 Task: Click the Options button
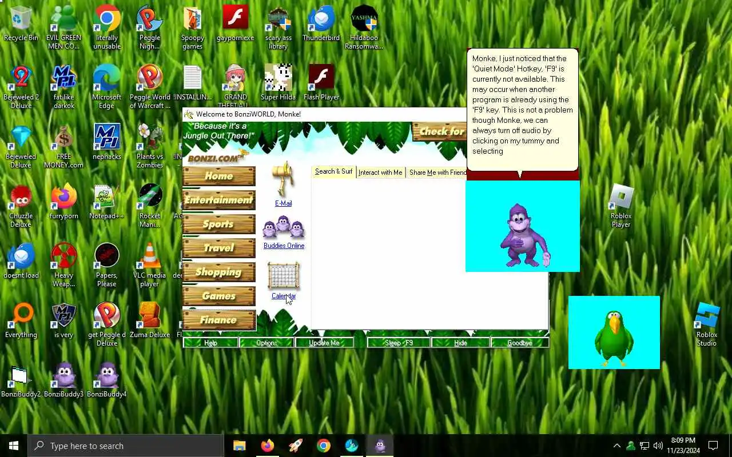[x=266, y=343]
